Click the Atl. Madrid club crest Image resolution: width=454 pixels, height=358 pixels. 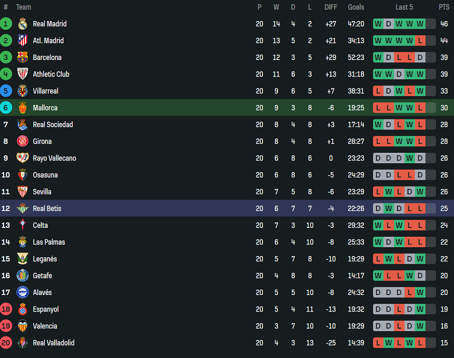pyautogui.click(x=23, y=41)
